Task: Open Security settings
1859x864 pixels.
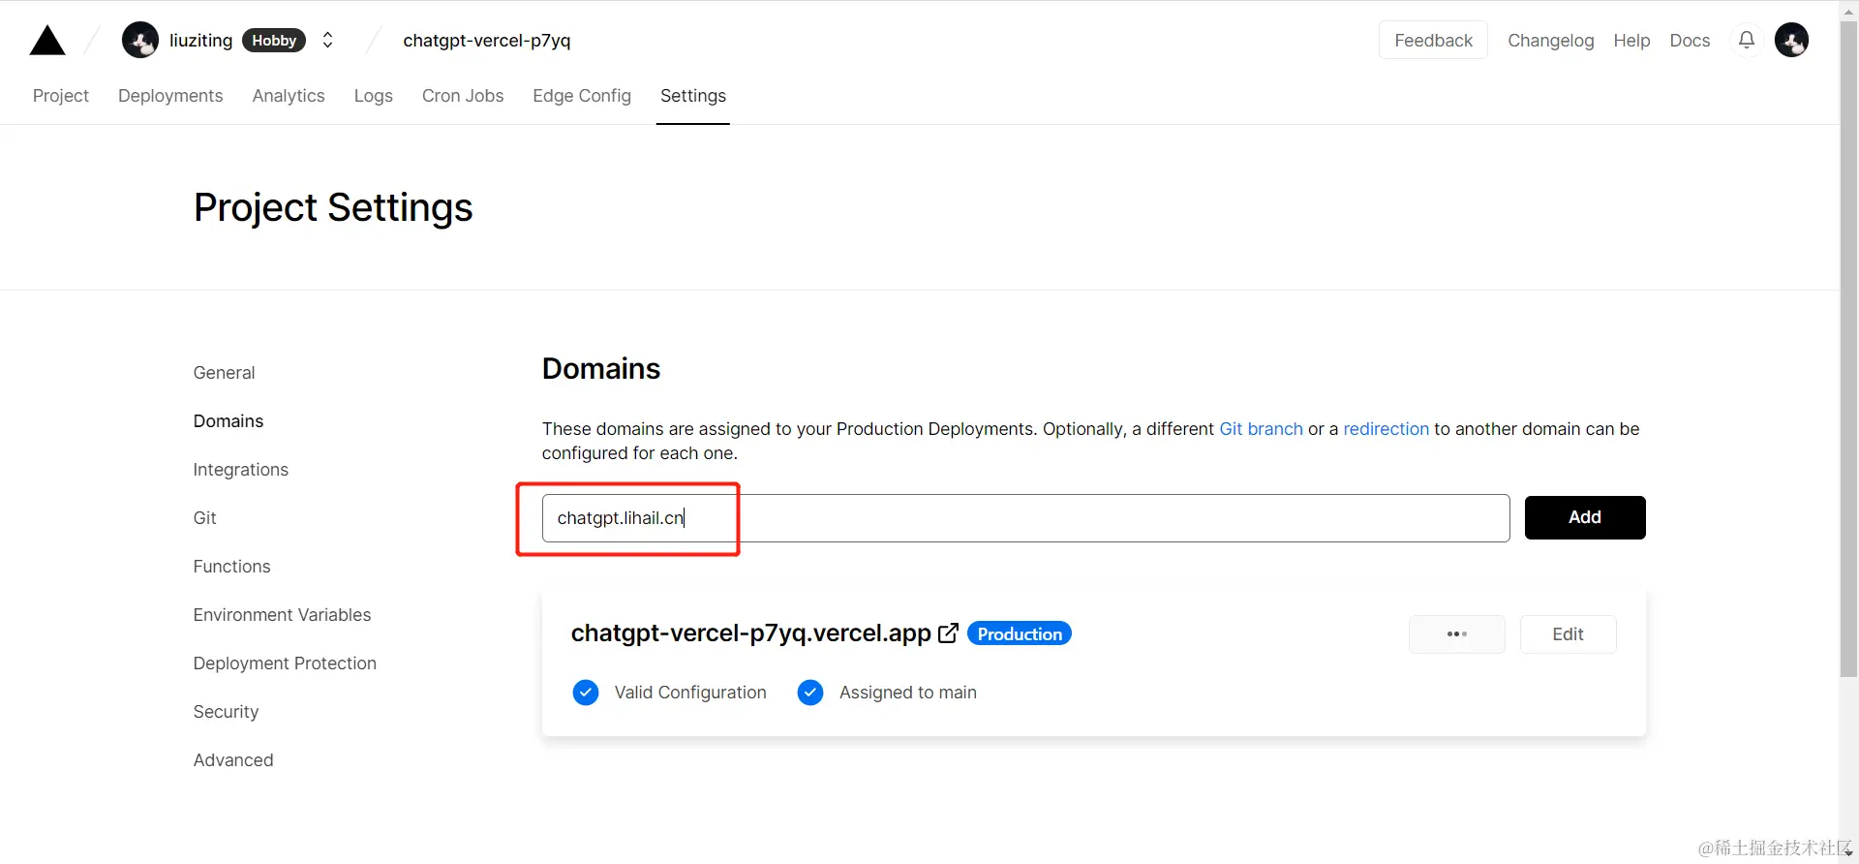Action: click(226, 712)
